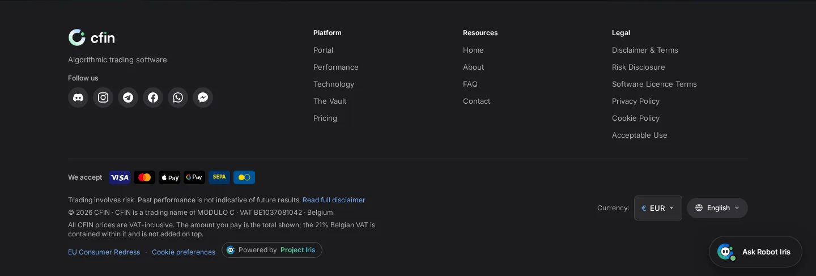Open the Risk Disclosure link
The image size is (816, 276).
pyautogui.click(x=639, y=67)
